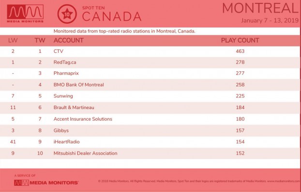Viewport: 301px width, 192px height.
Task: Select the Gibbys row
Action: point(150,130)
